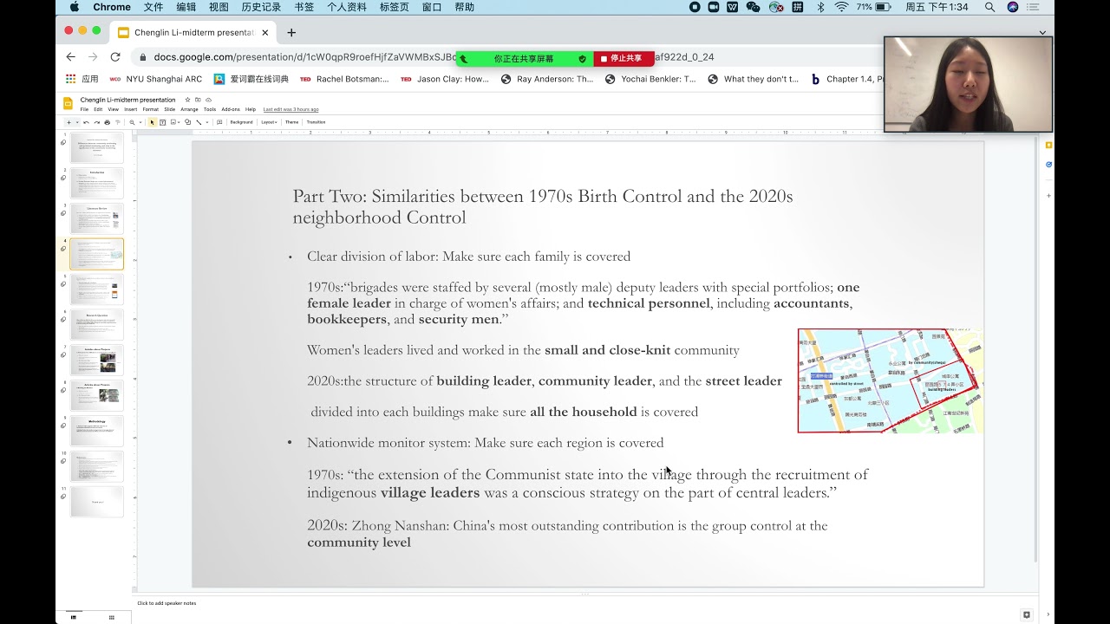Open the Arrange menu
This screenshot has width=1110, height=624.
coord(189,109)
